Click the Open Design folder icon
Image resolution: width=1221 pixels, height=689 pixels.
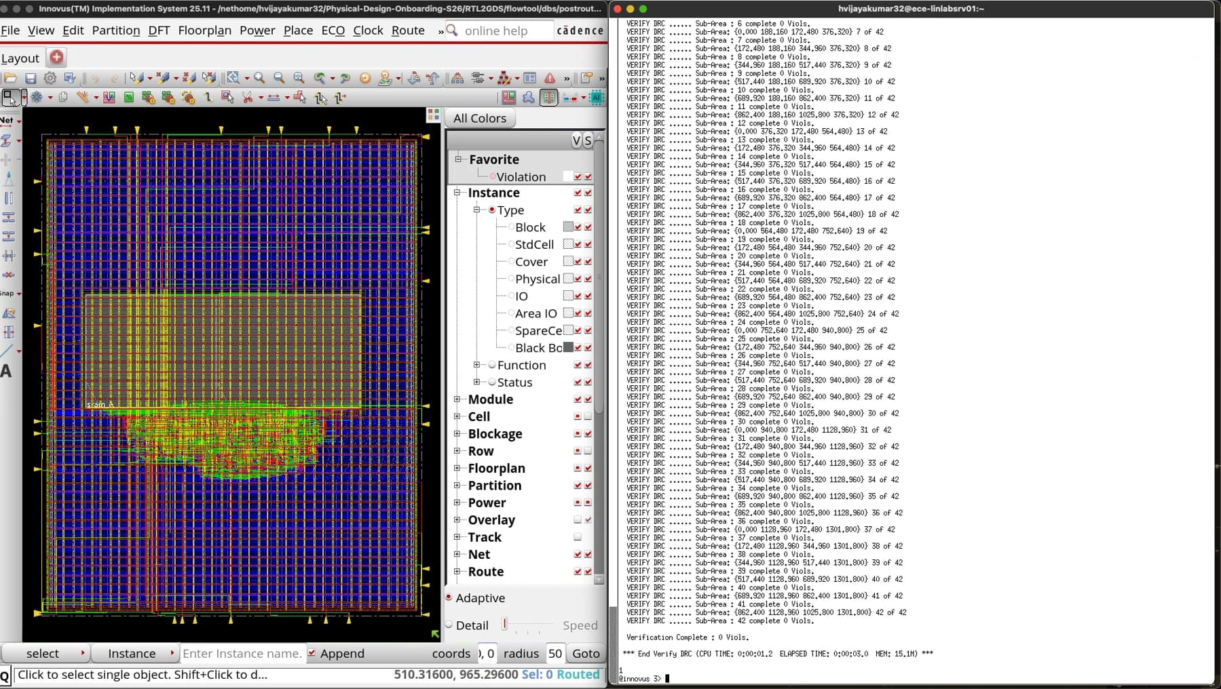click(10, 79)
